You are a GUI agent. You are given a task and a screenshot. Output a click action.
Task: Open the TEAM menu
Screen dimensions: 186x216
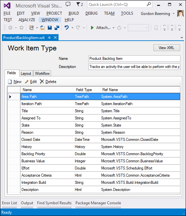tap(109, 13)
